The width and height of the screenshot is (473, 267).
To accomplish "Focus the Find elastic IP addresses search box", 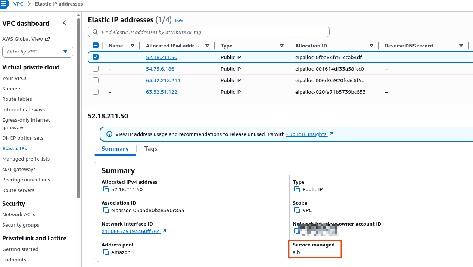I will (x=208, y=32).
